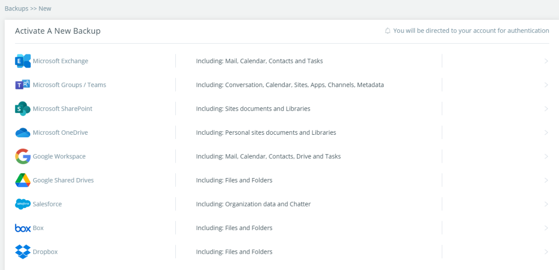Select the Microsoft SharePoint label
The height and width of the screenshot is (270, 559).
[x=63, y=109]
